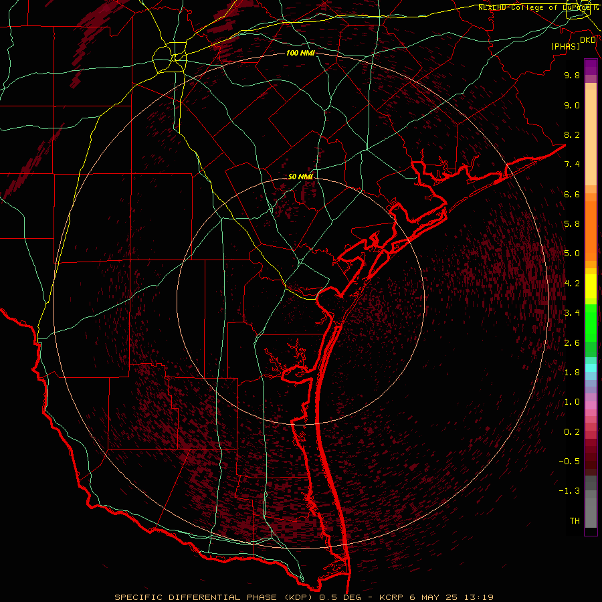
Task: Click the 0.2 value on the scale
Action: pos(572,432)
